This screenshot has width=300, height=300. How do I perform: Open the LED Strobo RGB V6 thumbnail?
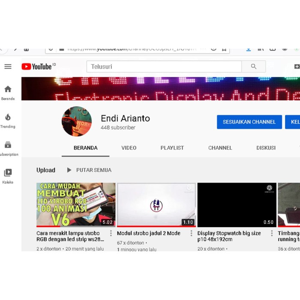pos(76,205)
